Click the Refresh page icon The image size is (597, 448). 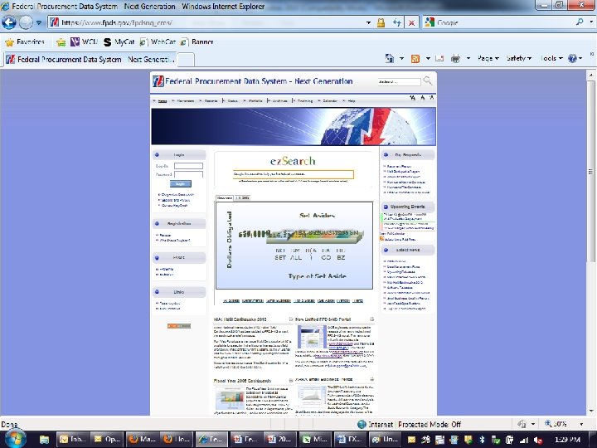(397, 23)
